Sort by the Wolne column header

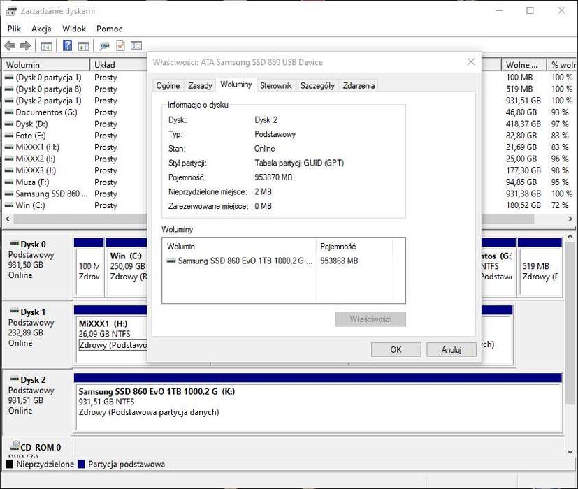523,65
